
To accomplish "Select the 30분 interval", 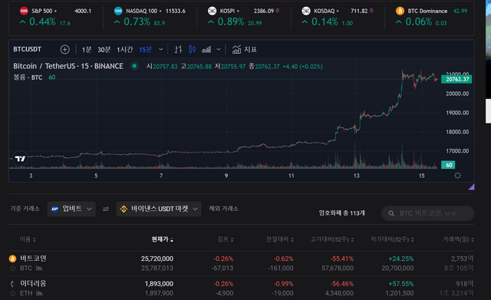I will pos(104,49).
